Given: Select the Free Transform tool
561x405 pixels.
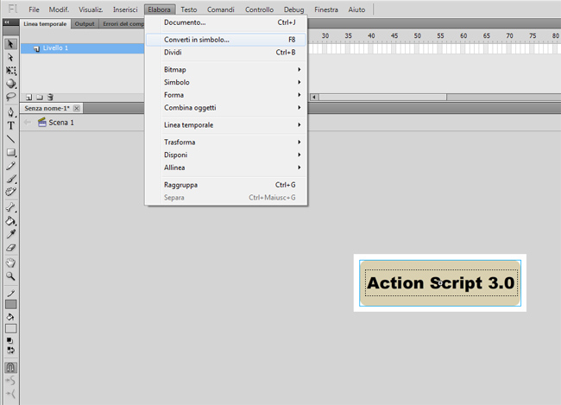Looking at the screenshot, I should point(10,70).
